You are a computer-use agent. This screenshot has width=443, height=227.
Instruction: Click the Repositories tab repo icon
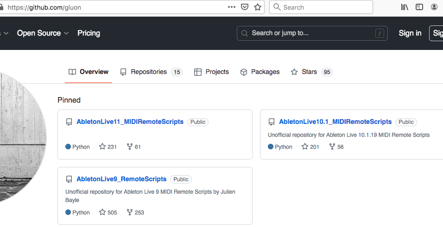coord(123,72)
